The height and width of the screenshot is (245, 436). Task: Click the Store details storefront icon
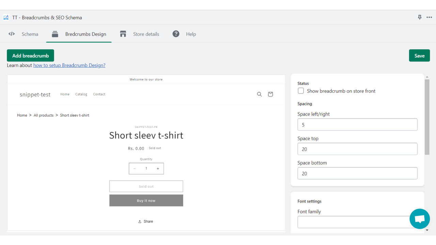(x=123, y=34)
